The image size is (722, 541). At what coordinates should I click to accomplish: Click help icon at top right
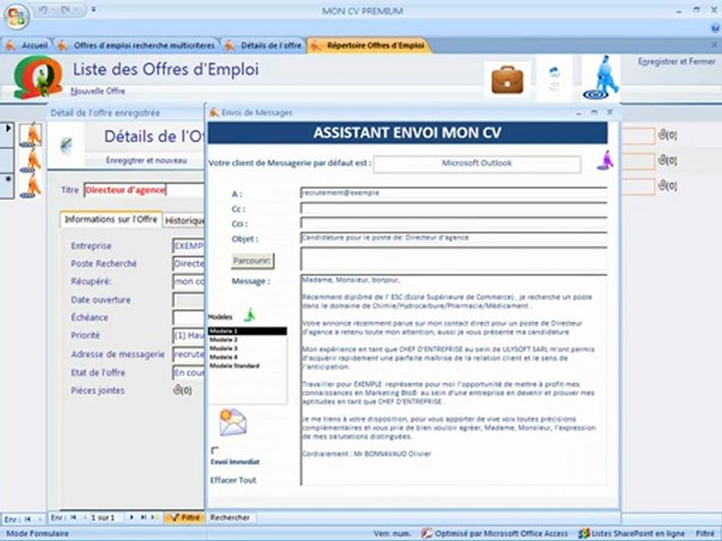pos(715,29)
